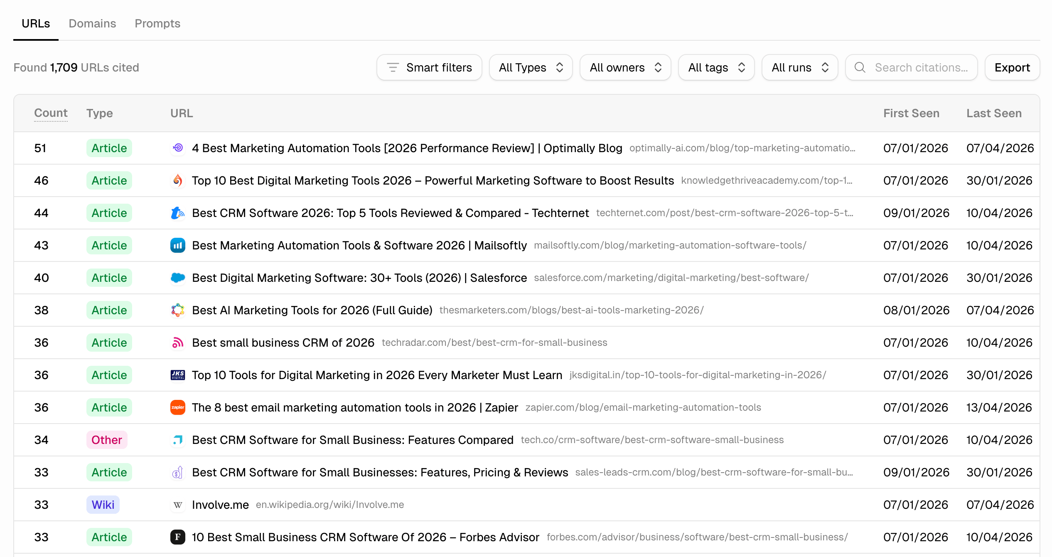The width and height of the screenshot is (1052, 557).
Task: Sort by the Count column header
Action: 51,113
